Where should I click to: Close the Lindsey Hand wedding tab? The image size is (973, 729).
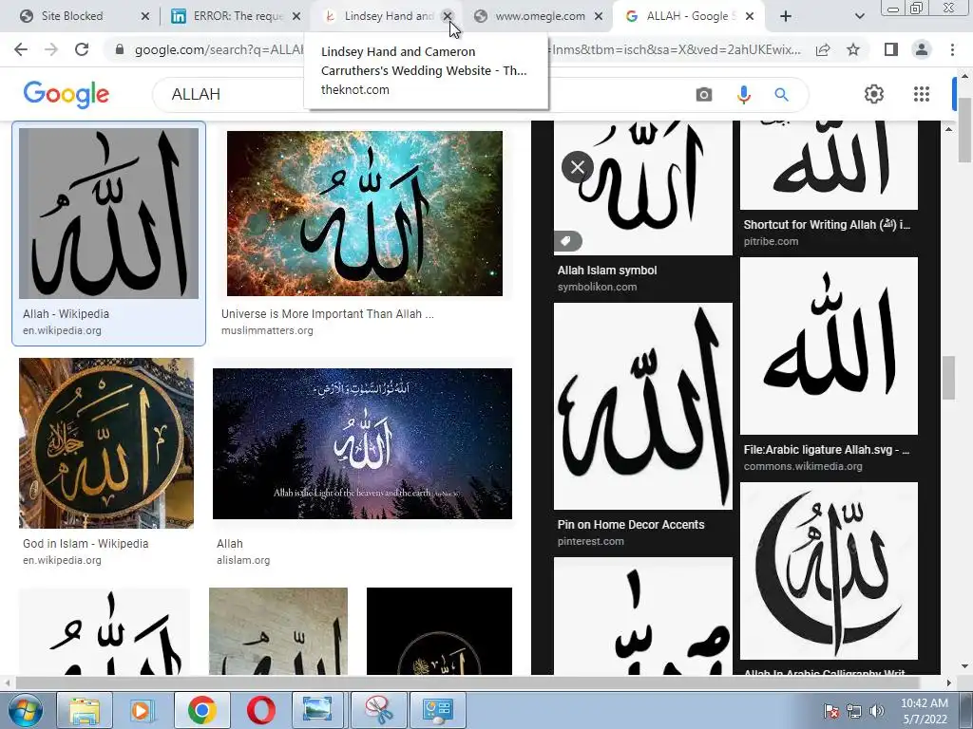click(x=448, y=16)
